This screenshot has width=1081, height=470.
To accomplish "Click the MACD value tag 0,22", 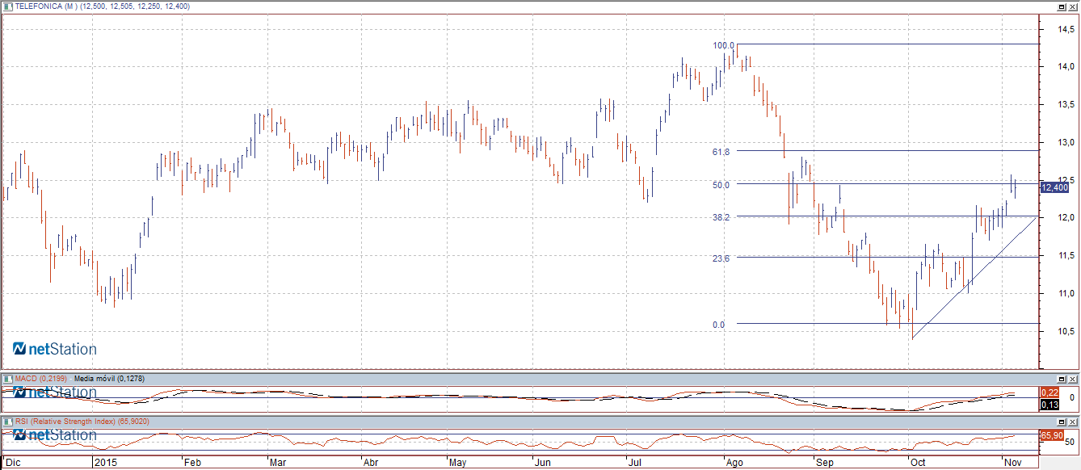I will (x=1049, y=392).
